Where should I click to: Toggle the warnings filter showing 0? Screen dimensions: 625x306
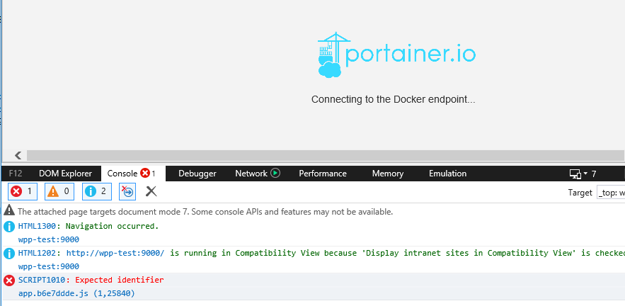59,192
